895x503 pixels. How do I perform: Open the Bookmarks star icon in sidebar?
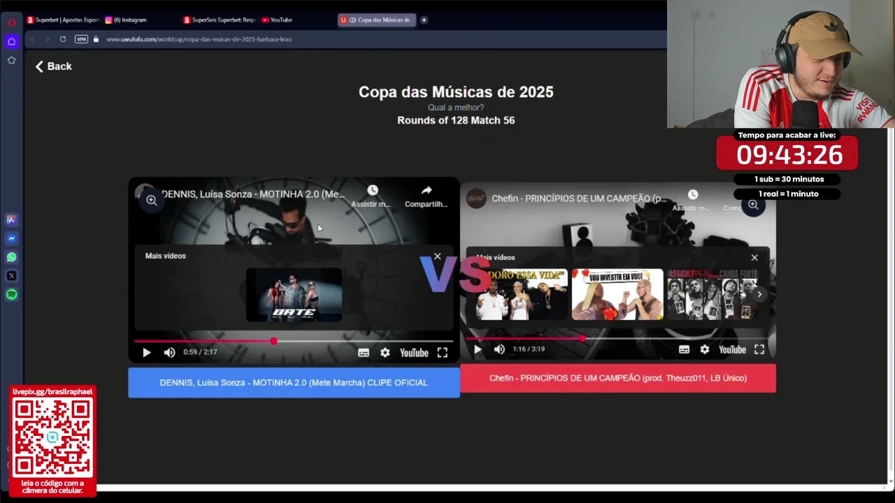11,60
